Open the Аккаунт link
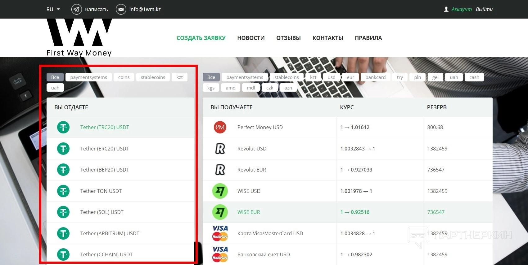 pos(462,9)
